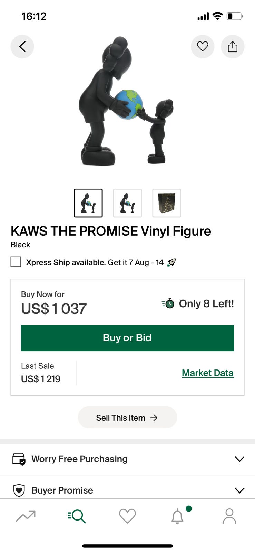
Task: Add item to favorites with heart icon
Action: (x=203, y=46)
